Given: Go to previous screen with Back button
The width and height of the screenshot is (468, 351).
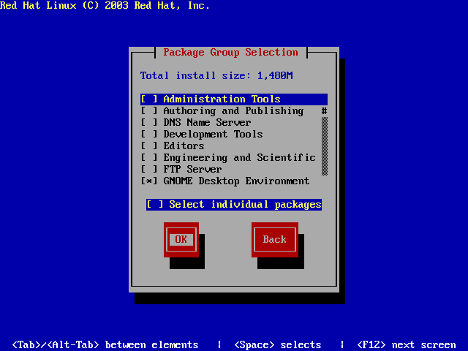Looking at the screenshot, I should click(275, 239).
